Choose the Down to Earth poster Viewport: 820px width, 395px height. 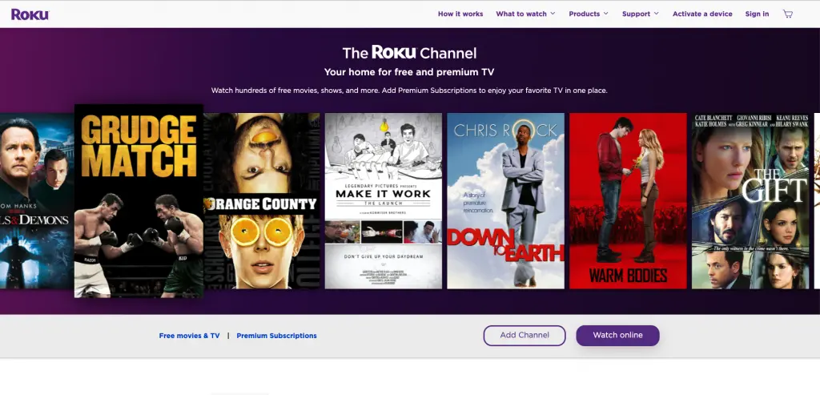(x=506, y=201)
